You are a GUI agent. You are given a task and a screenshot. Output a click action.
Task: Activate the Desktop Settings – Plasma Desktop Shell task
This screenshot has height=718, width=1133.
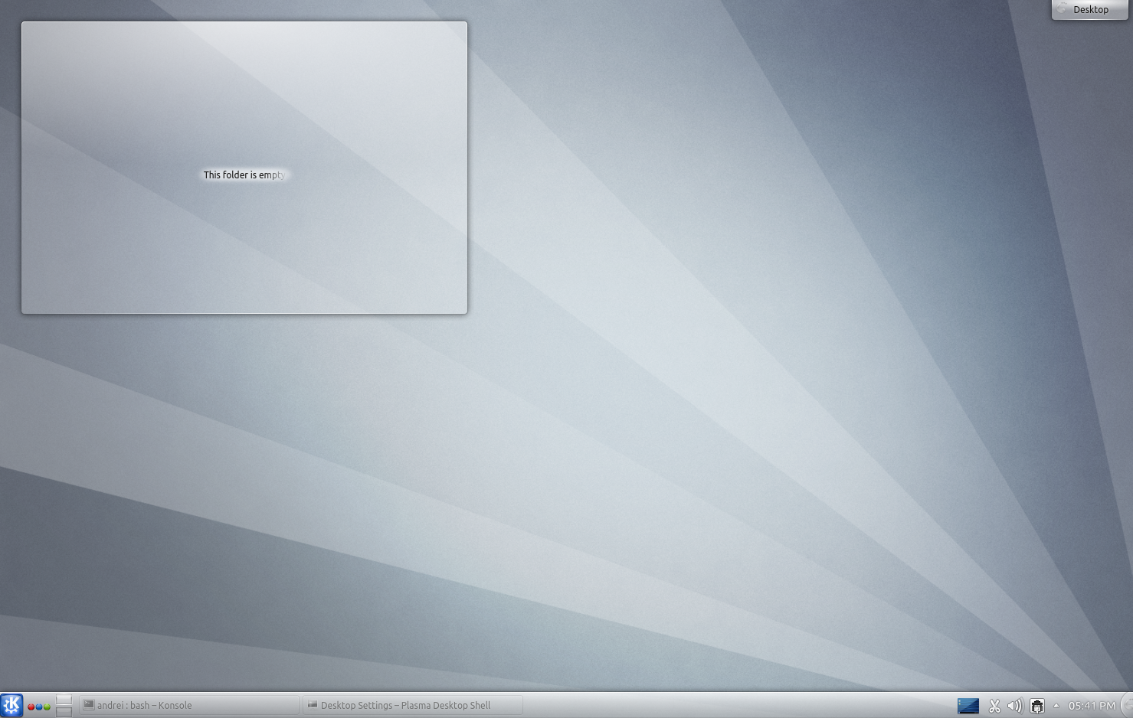(413, 705)
